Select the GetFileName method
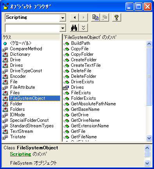The width and height of the screenshot is (154, 169). [84, 137]
